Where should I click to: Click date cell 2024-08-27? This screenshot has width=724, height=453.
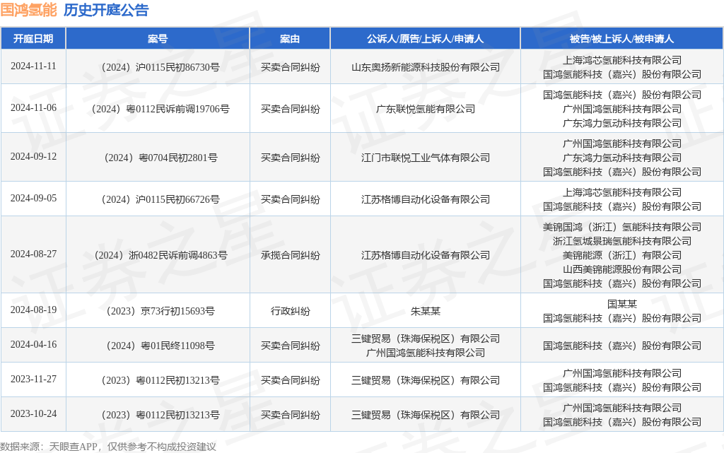click(x=33, y=254)
